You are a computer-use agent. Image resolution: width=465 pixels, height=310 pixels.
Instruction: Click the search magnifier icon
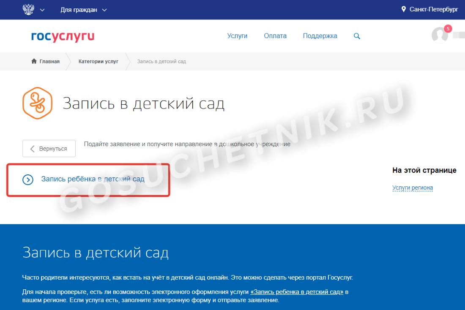pos(357,36)
